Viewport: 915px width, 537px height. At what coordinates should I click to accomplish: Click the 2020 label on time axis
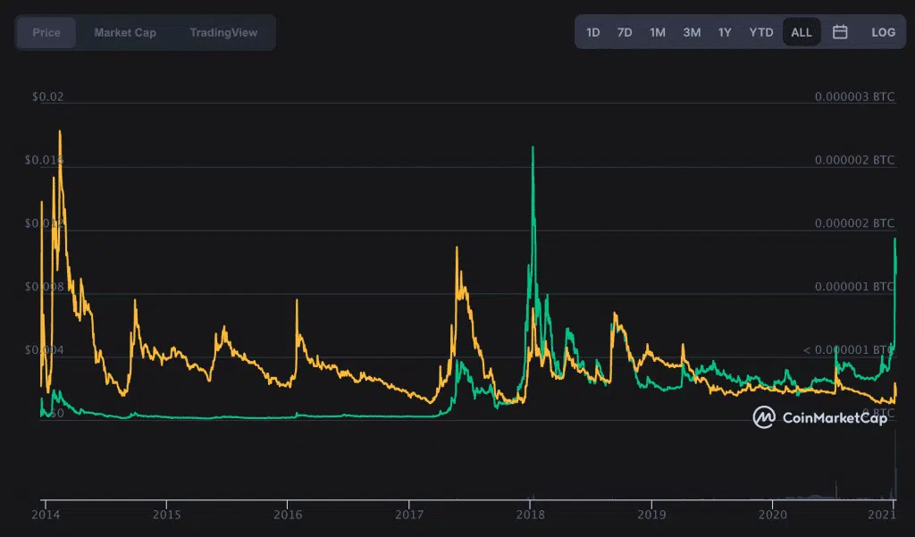pos(773,515)
